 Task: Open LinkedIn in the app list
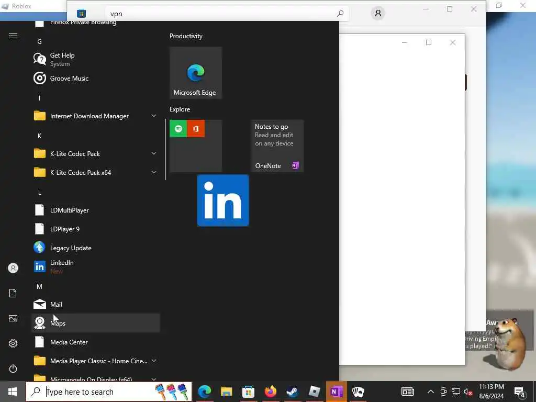(96, 266)
